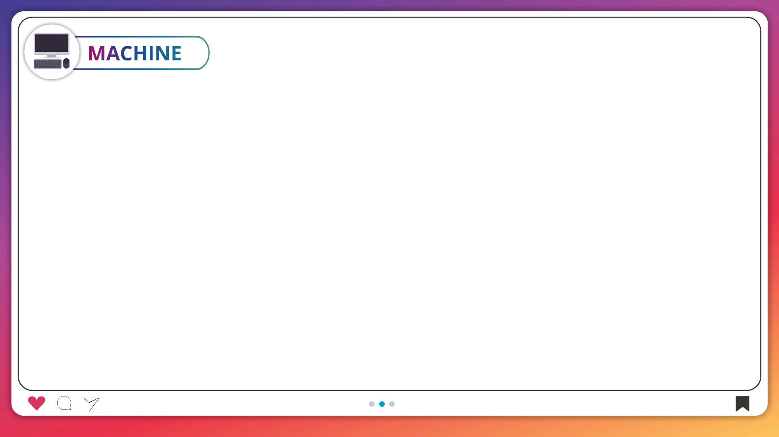Viewport: 779px width, 437px height.
Task: Click the computer profile avatar circle
Action: tap(52, 52)
